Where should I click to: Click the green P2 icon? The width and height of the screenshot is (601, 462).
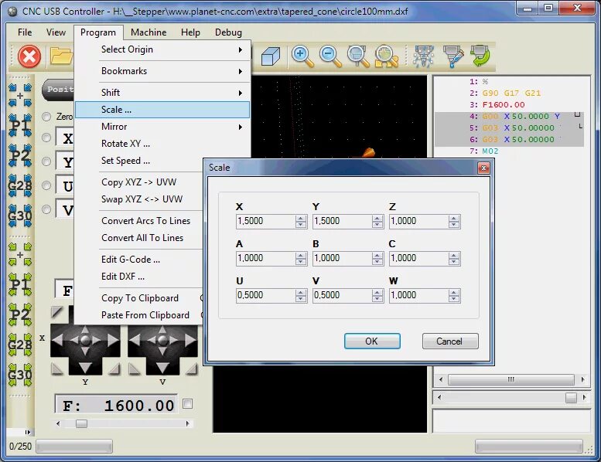tap(20, 314)
